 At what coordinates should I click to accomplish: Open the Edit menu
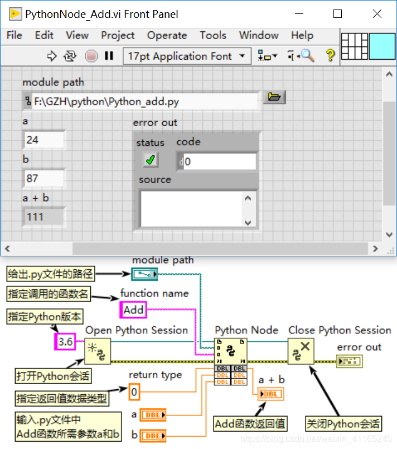[44, 35]
